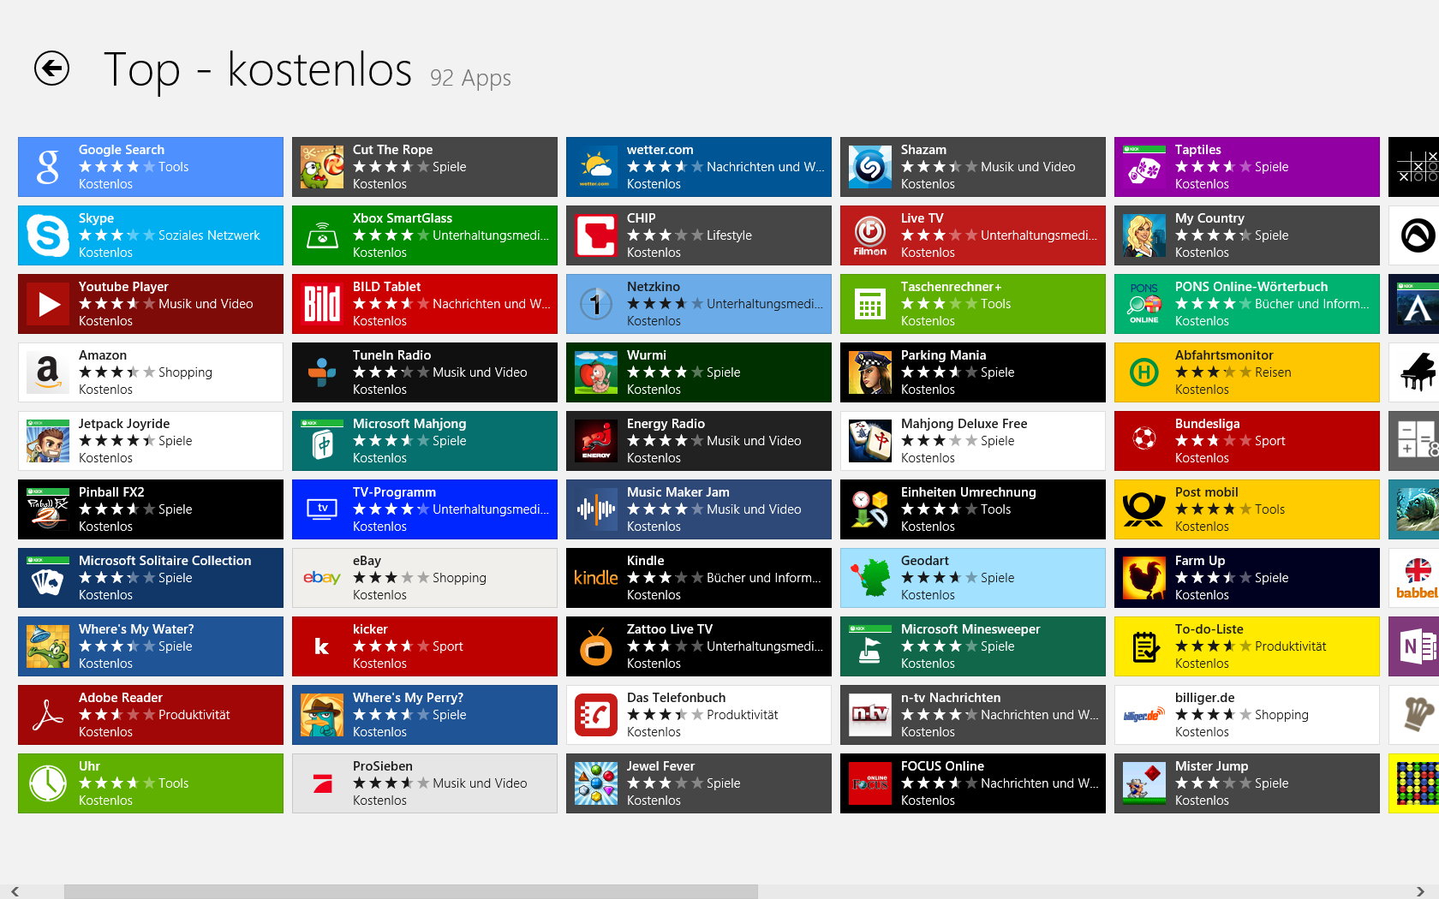Open the Einheiten Umrechnung tile

(x=973, y=509)
